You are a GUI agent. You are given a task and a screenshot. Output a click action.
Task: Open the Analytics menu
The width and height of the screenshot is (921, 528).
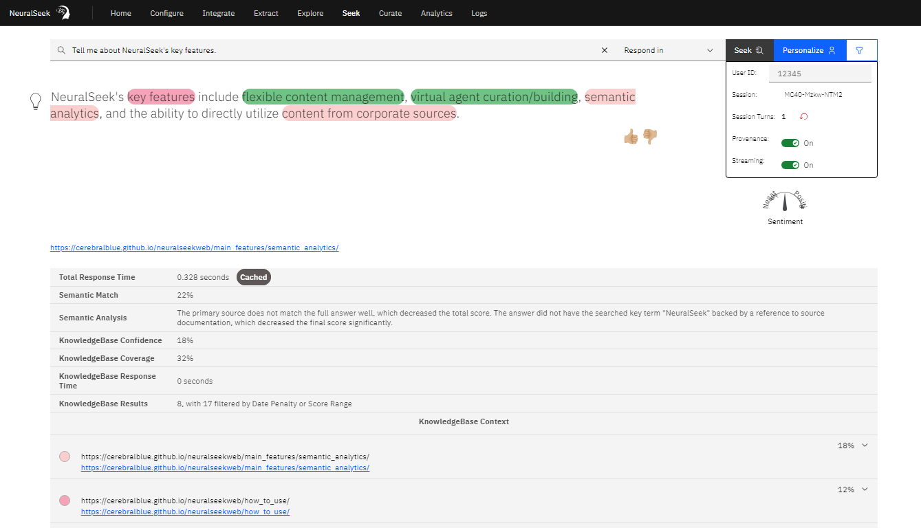coord(437,13)
